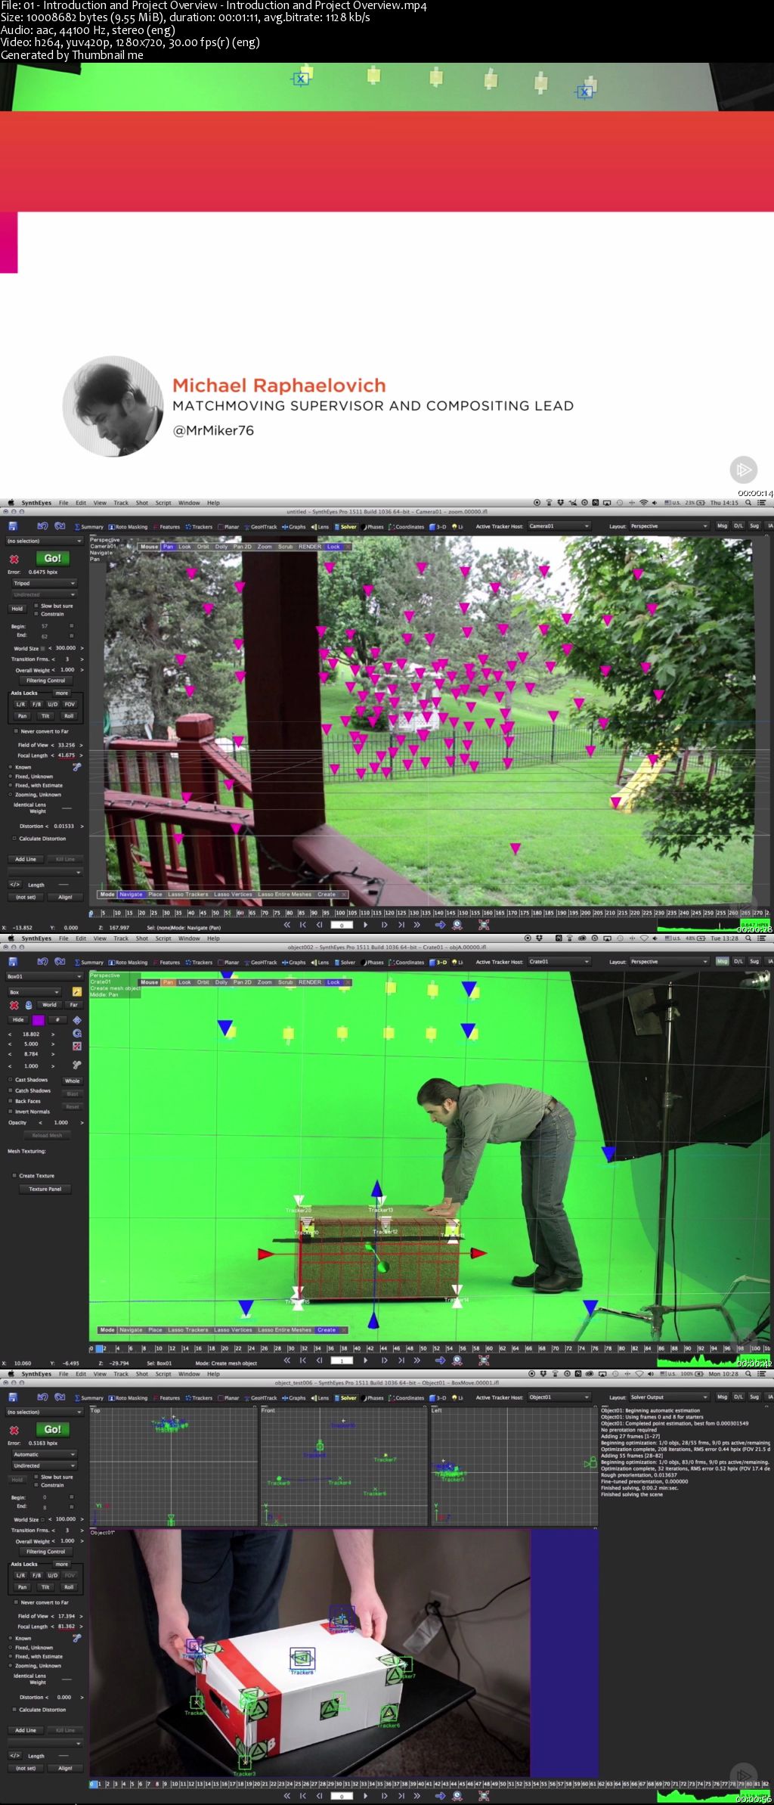This screenshot has height=1805, width=774.
Task: Open Planar room in Crate01 window
Action: coord(229,963)
